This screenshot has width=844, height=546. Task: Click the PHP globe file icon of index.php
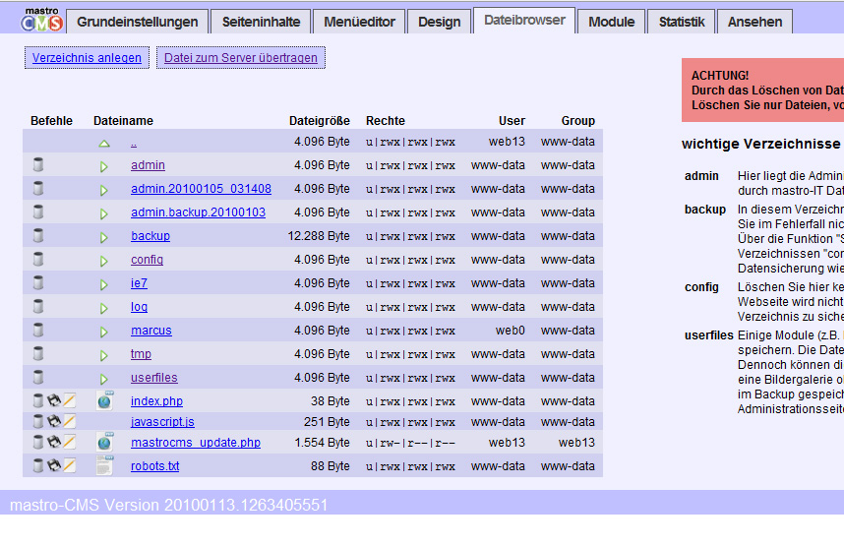click(105, 400)
